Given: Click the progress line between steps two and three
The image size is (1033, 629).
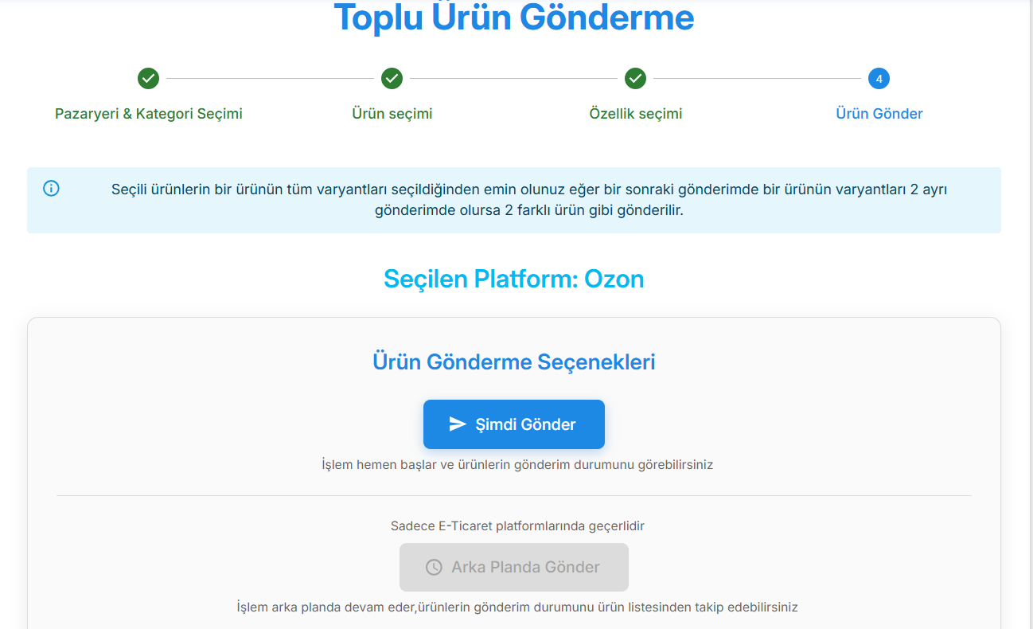Looking at the screenshot, I should click(x=514, y=78).
